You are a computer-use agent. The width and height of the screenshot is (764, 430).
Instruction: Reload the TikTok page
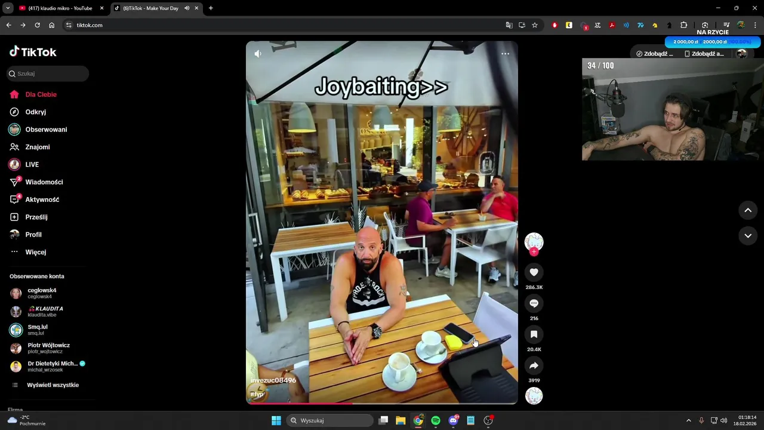click(x=37, y=25)
